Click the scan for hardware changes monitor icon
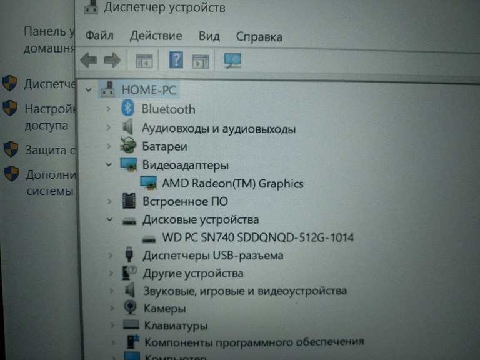The image size is (480, 360). coord(232,61)
